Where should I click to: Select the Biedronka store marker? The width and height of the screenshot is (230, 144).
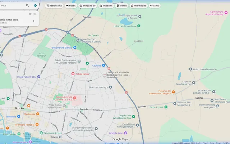[19, 117]
